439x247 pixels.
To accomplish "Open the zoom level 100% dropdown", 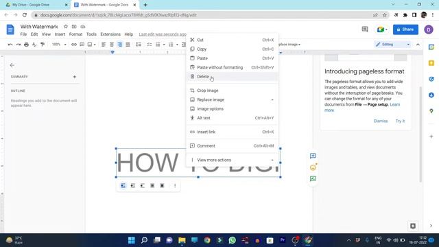I will [x=59, y=45].
